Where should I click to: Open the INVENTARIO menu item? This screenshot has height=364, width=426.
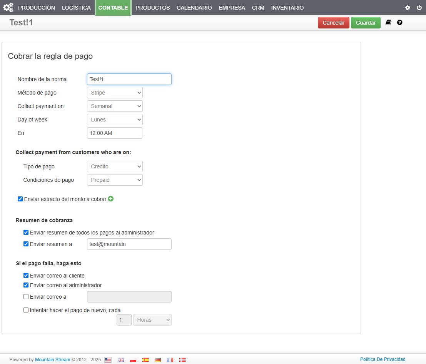click(287, 8)
